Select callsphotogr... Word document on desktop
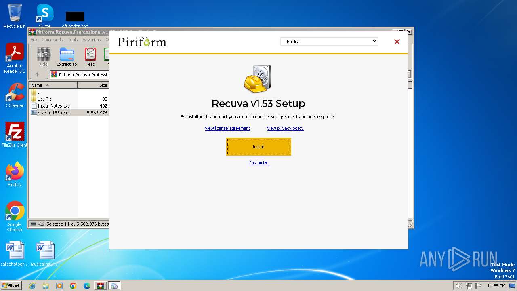 click(15, 254)
